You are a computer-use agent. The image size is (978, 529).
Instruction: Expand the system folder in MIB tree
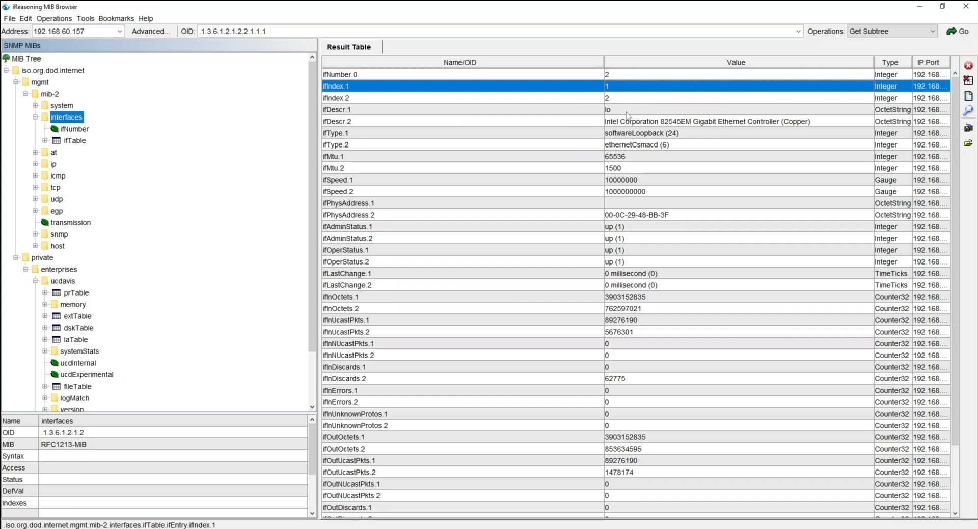pos(35,106)
